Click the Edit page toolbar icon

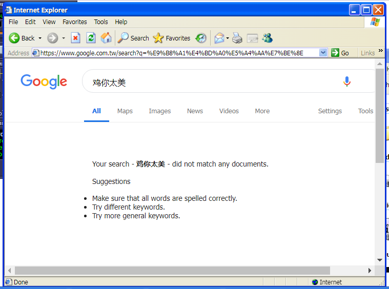(253, 38)
